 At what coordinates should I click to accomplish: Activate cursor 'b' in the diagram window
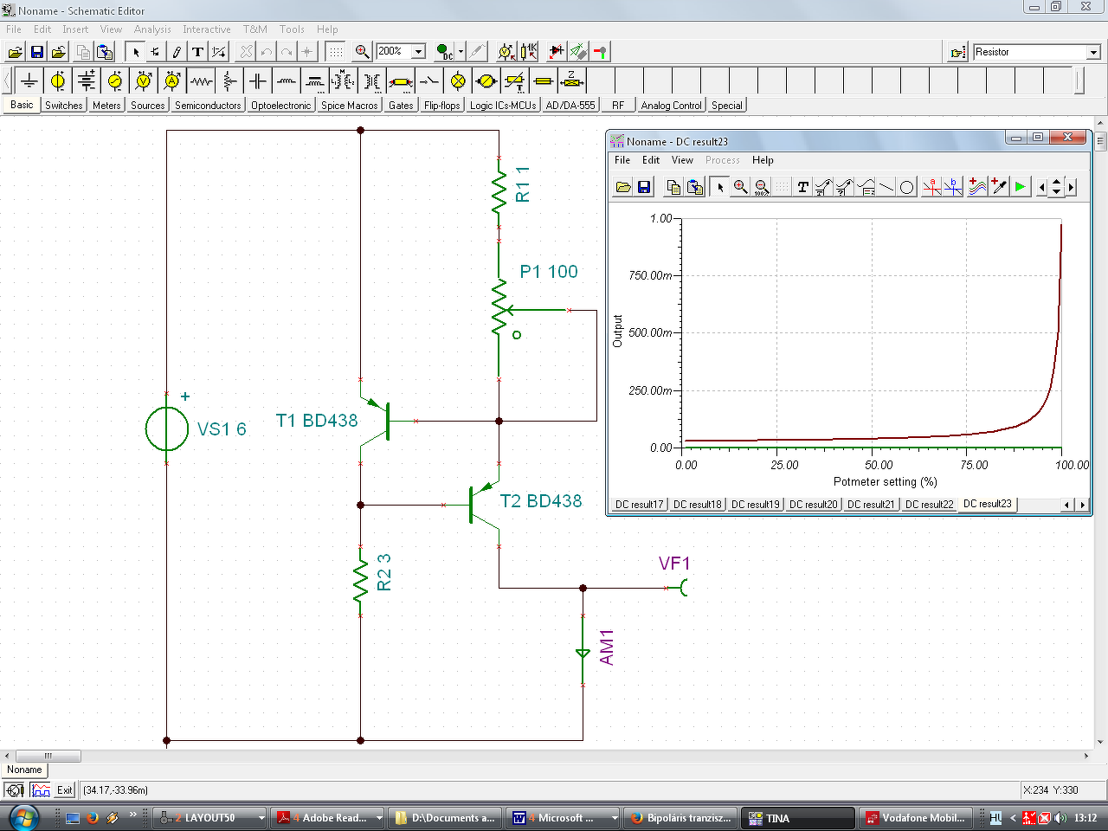952,187
